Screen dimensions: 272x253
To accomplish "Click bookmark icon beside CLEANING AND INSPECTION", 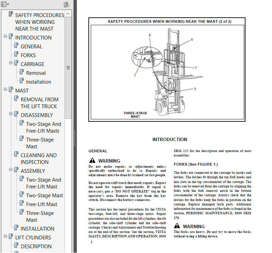I will (x=16, y=154).
